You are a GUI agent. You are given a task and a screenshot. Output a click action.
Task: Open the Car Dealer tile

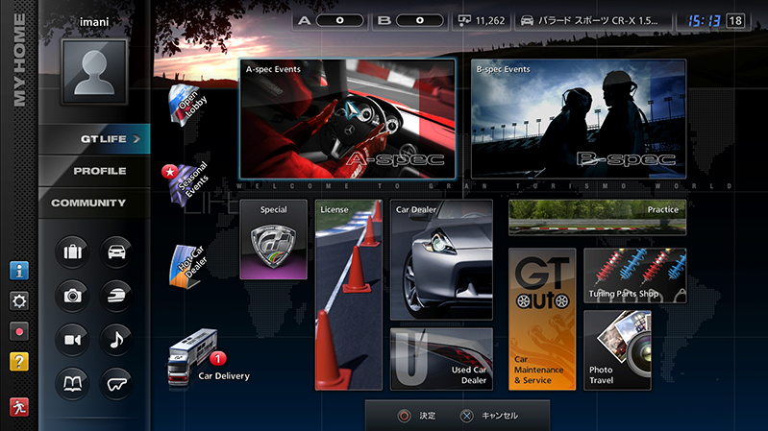point(441,260)
